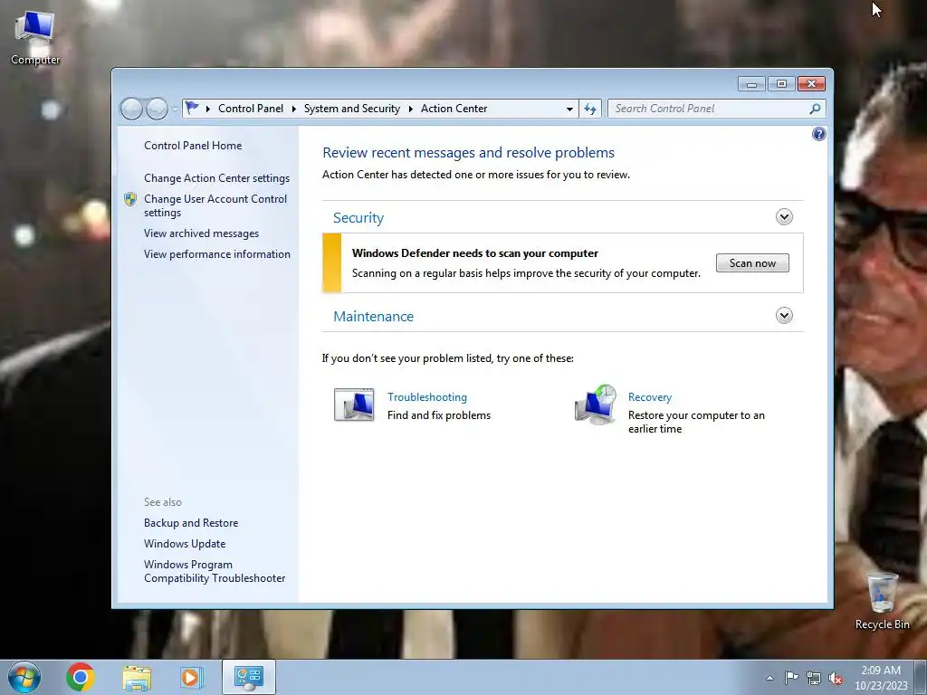This screenshot has height=695, width=927.
Task: Click the Forward navigation arrow
Action: (157, 109)
